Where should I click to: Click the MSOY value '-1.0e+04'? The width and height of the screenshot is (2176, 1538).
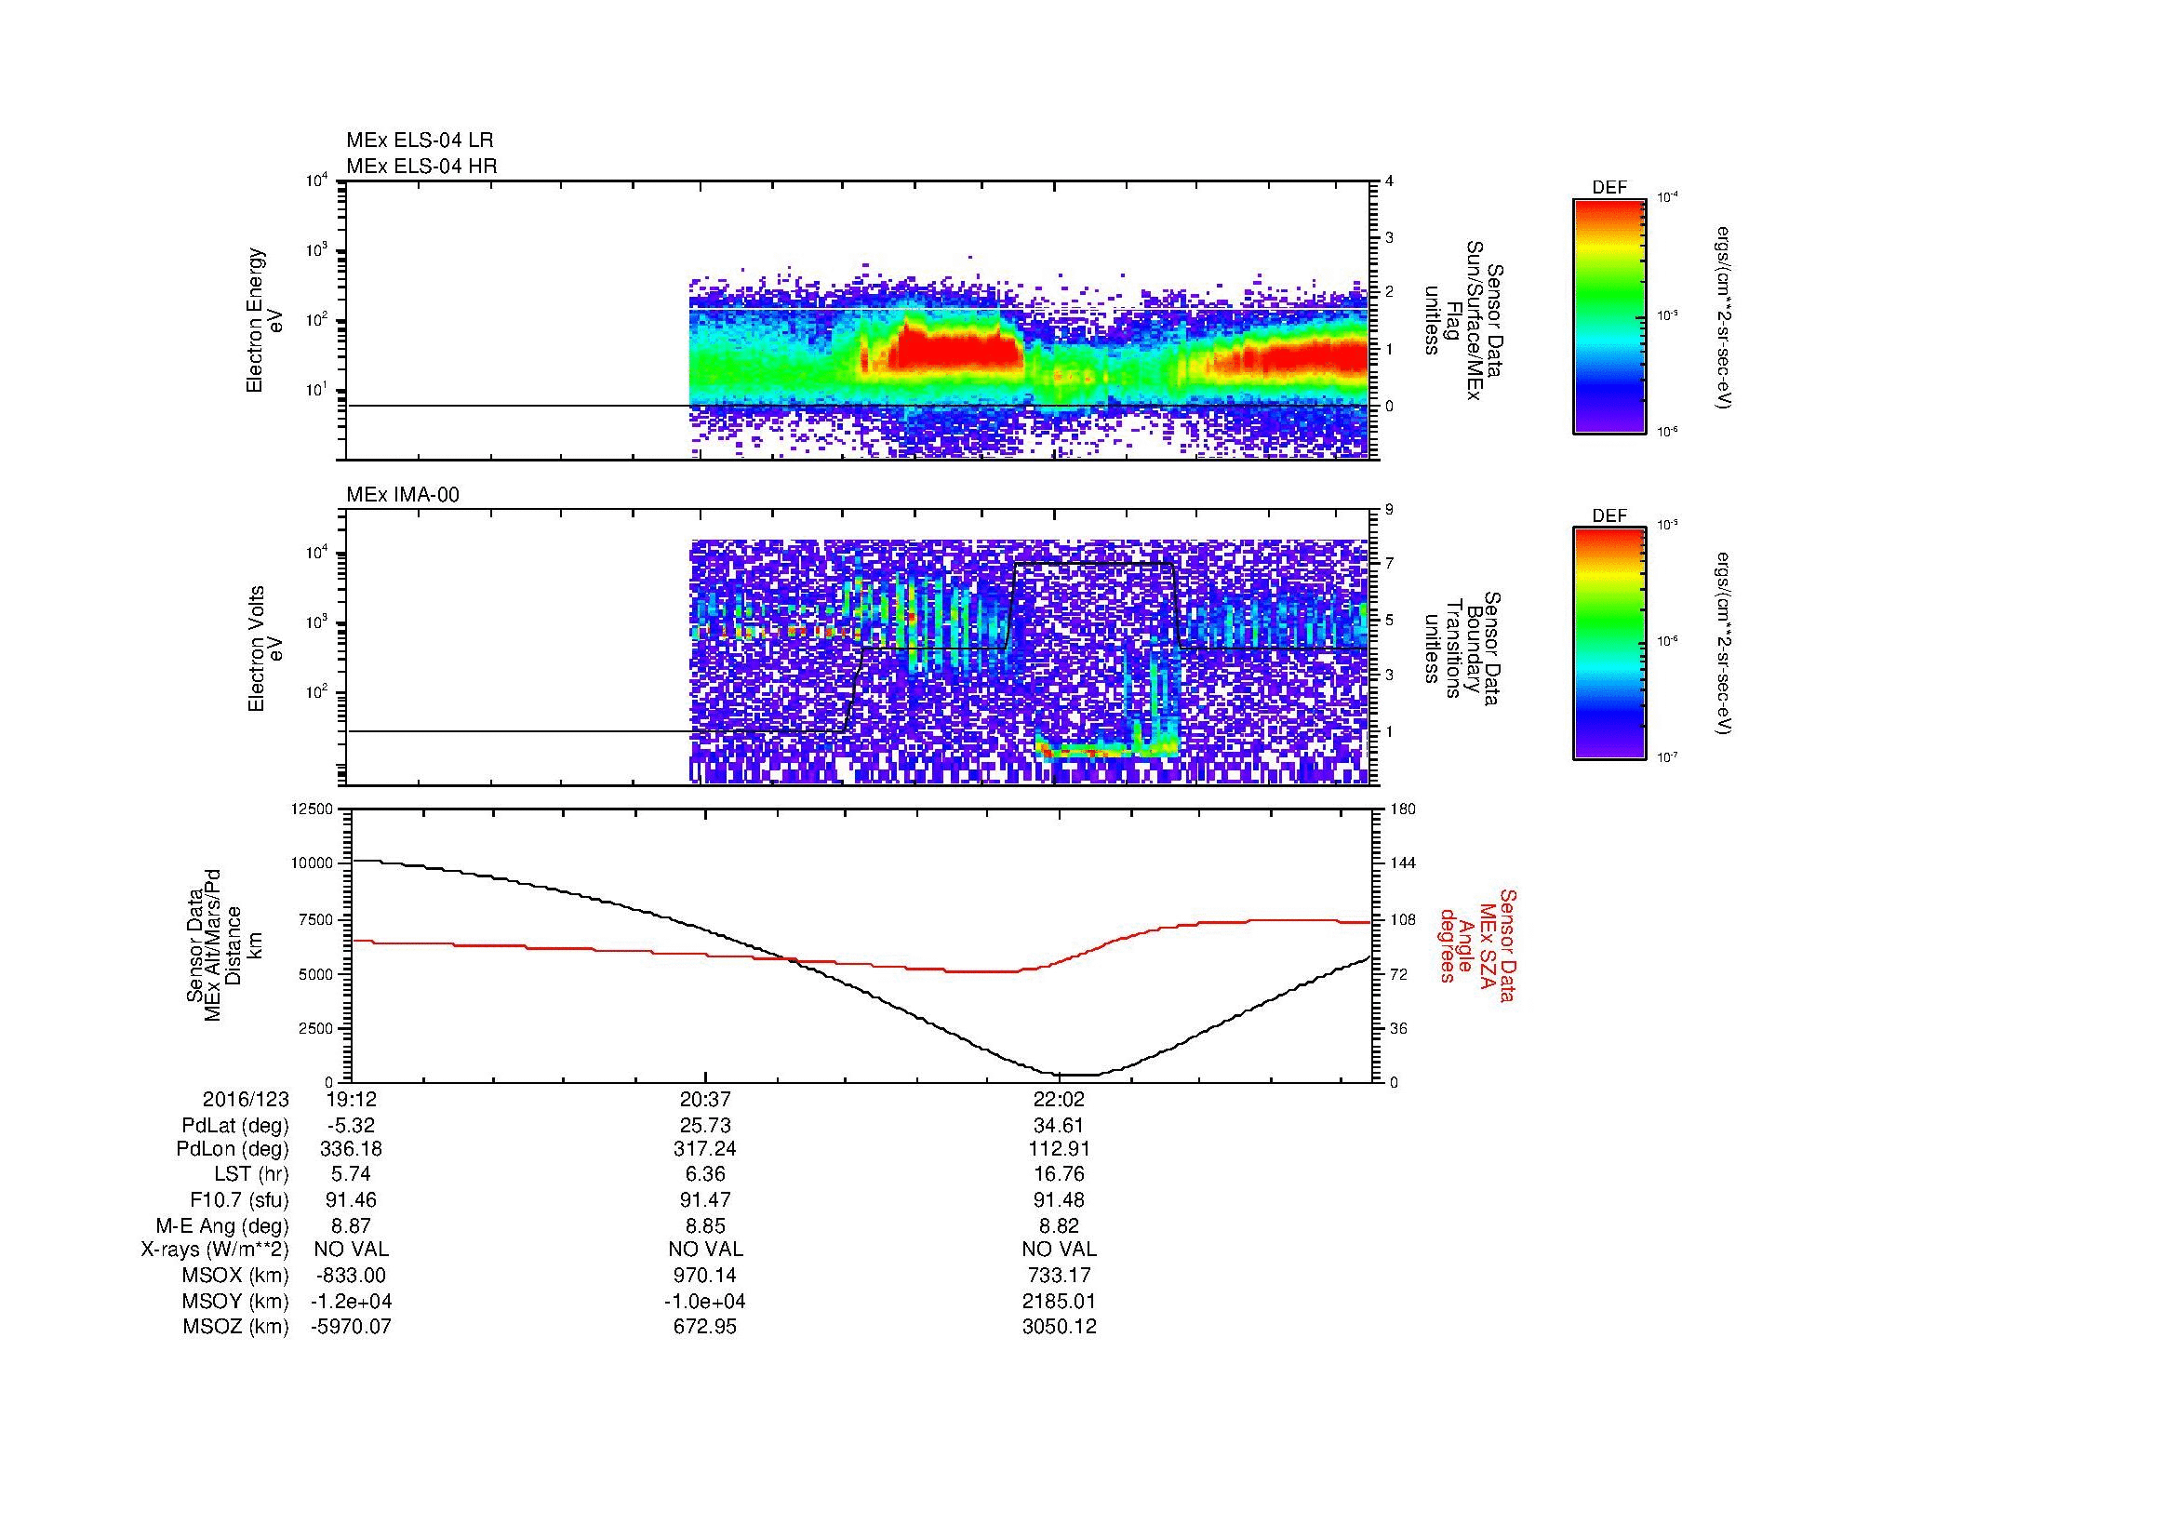[x=704, y=1301]
